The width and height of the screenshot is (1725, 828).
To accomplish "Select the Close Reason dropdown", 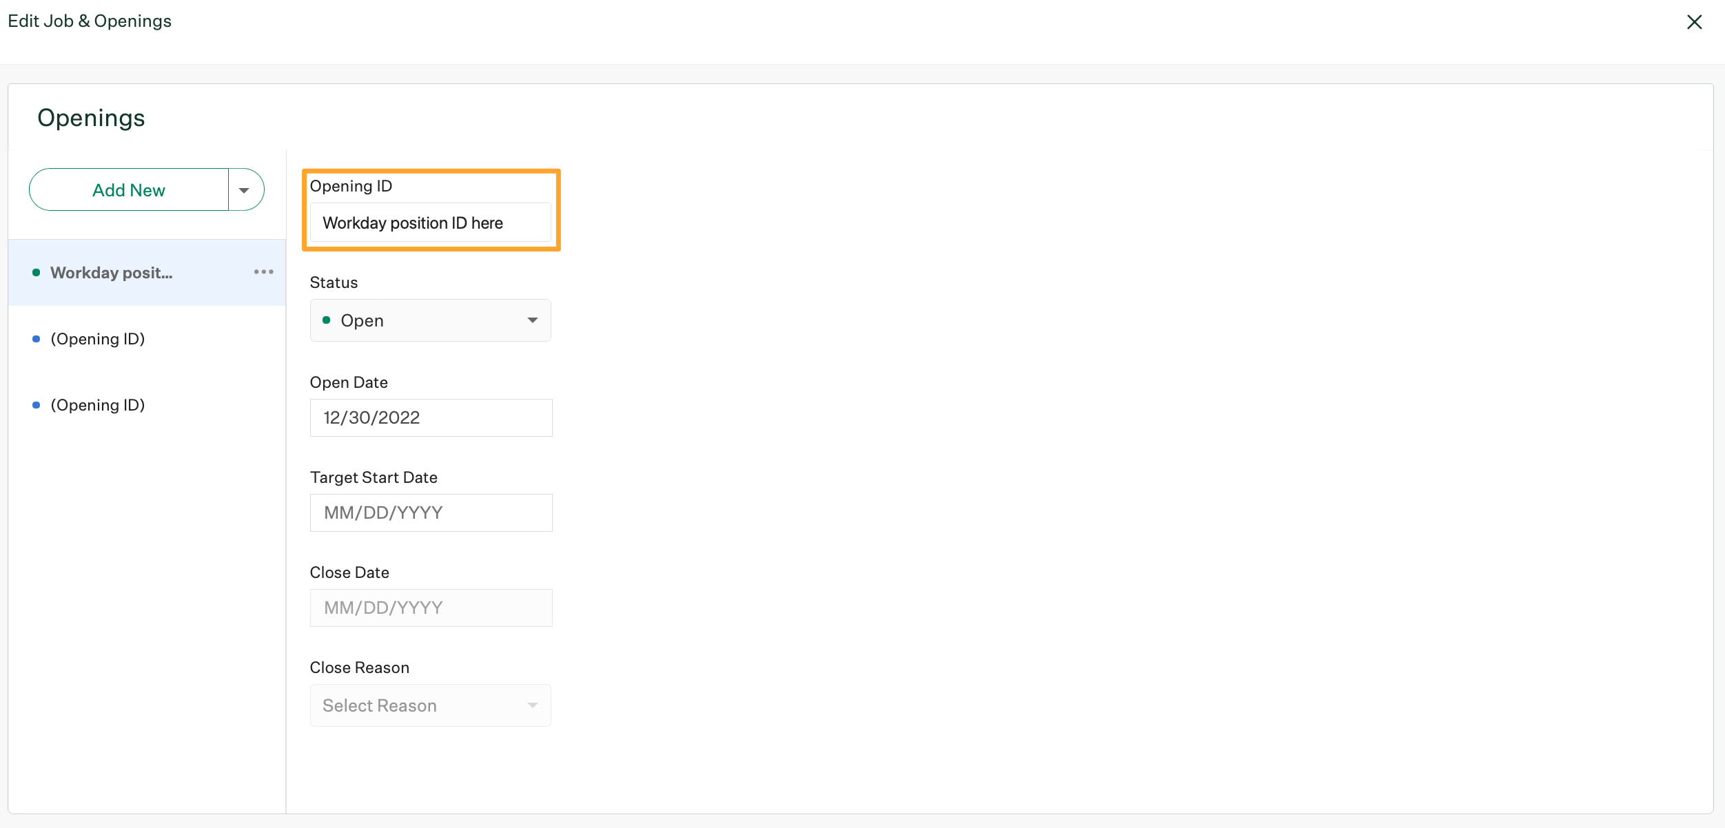I will tap(430, 705).
